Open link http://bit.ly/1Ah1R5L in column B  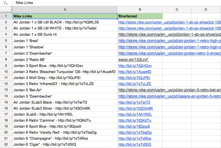coord(135,115)
